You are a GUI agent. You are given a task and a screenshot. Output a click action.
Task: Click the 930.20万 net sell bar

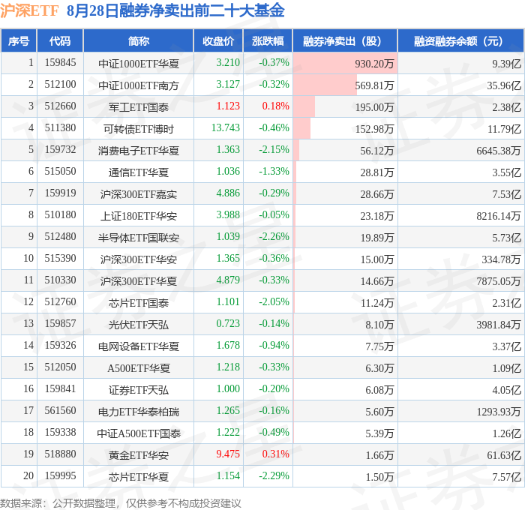pyautogui.click(x=345, y=63)
